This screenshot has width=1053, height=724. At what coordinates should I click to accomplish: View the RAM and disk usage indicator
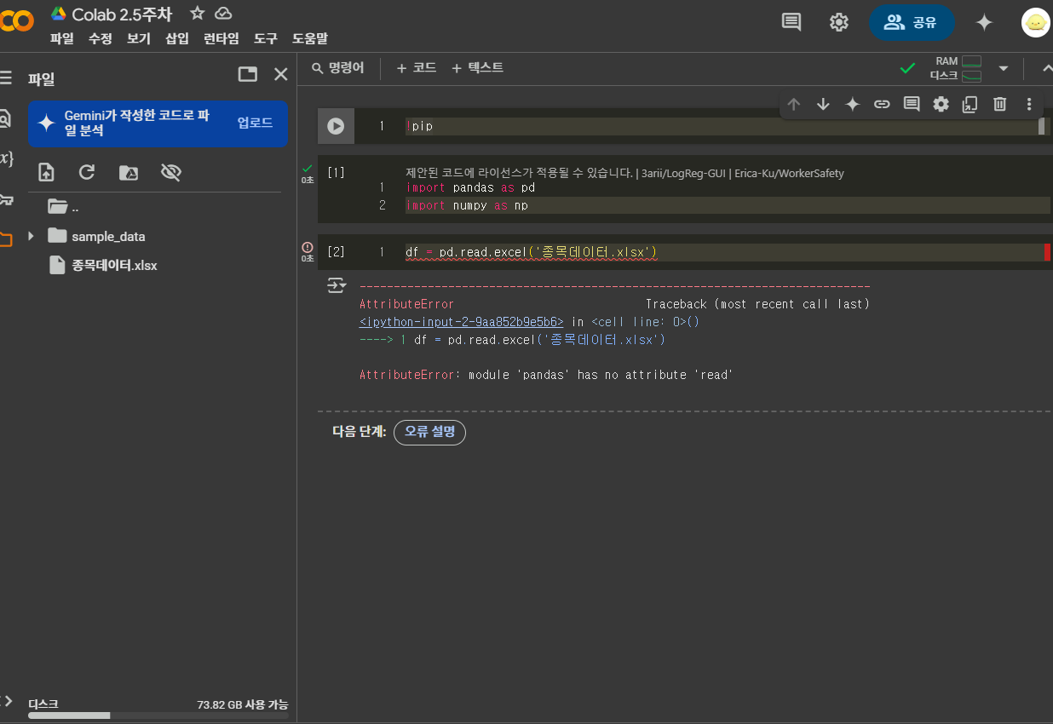coord(955,68)
